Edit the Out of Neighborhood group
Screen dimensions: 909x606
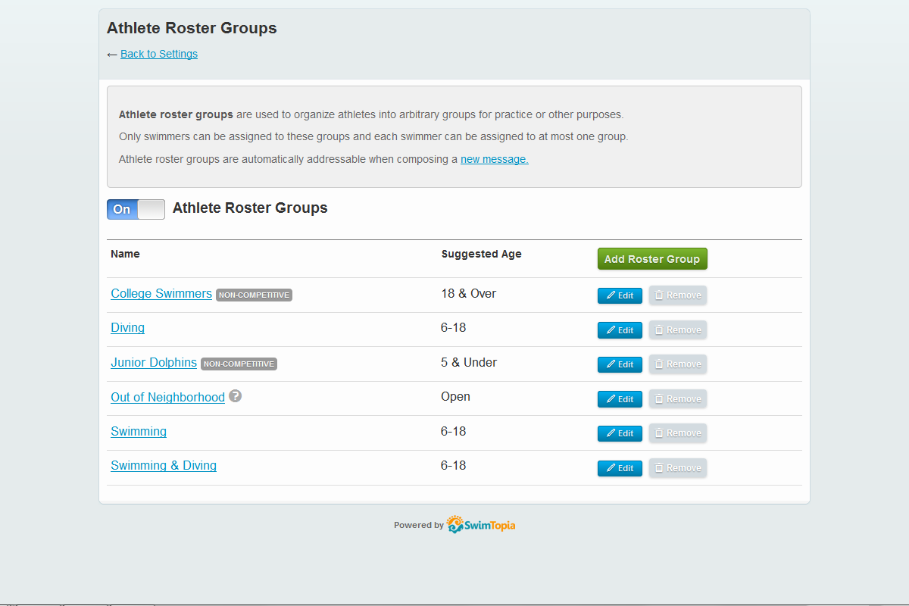[x=620, y=398]
